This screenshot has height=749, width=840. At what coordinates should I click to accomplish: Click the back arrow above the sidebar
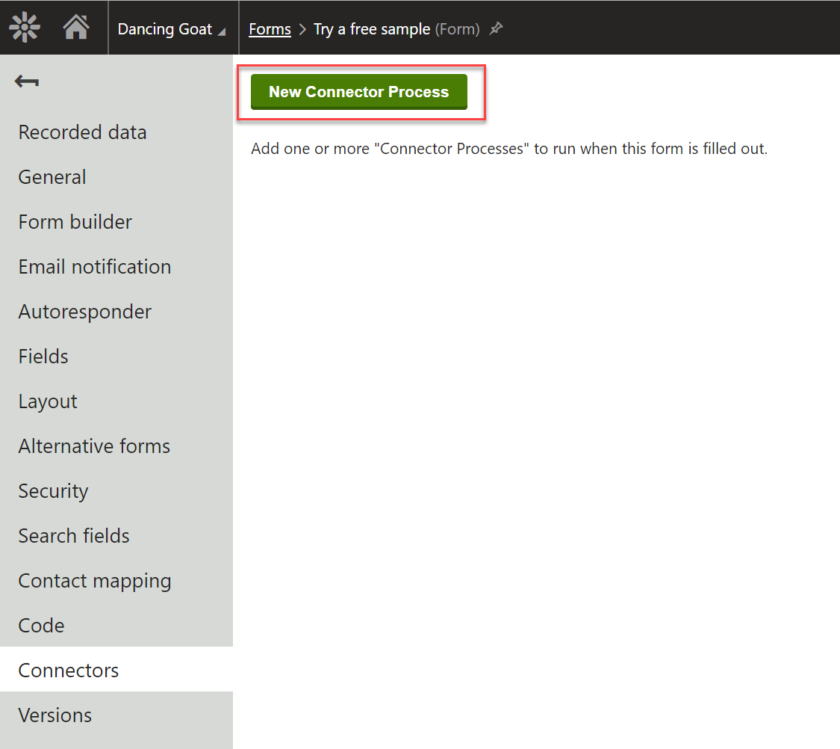point(26,81)
